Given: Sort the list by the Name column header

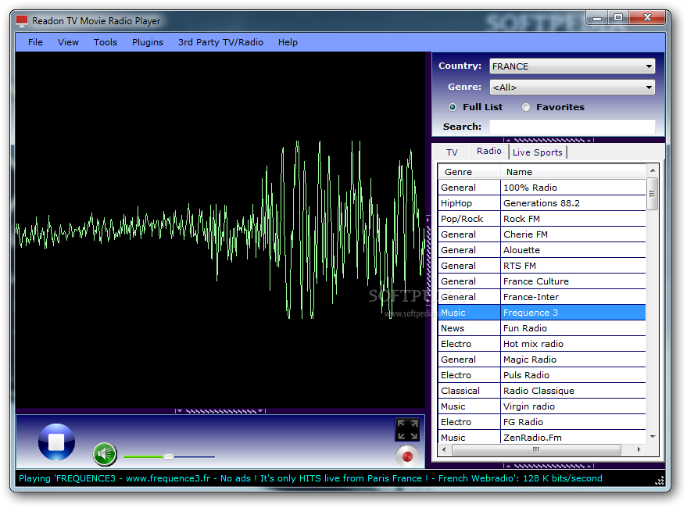Looking at the screenshot, I should (x=573, y=172).
